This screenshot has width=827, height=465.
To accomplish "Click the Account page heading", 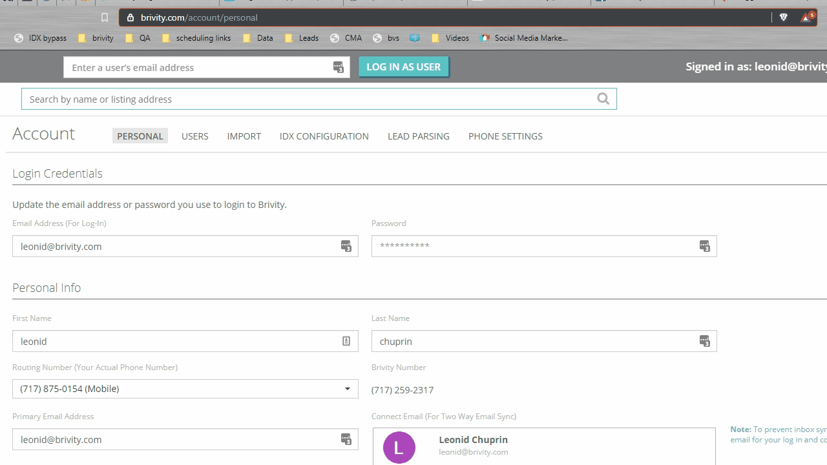I will click(x=44, y=134).
